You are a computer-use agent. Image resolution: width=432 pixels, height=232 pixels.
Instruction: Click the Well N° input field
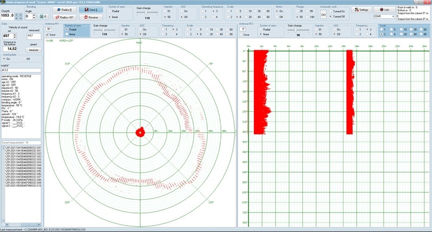[x=22, y=70]
